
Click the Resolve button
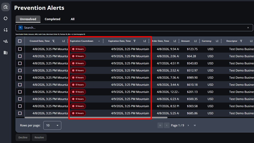click(39, 137)
